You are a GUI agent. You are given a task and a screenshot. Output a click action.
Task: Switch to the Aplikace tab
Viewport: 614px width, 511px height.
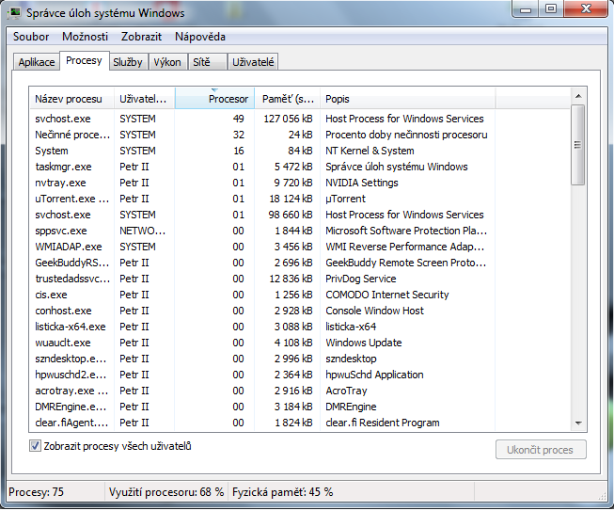37,62
